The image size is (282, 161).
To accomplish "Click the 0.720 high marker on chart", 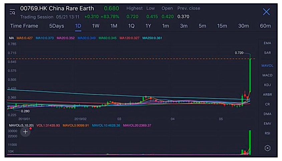I will tap(239, 53).
